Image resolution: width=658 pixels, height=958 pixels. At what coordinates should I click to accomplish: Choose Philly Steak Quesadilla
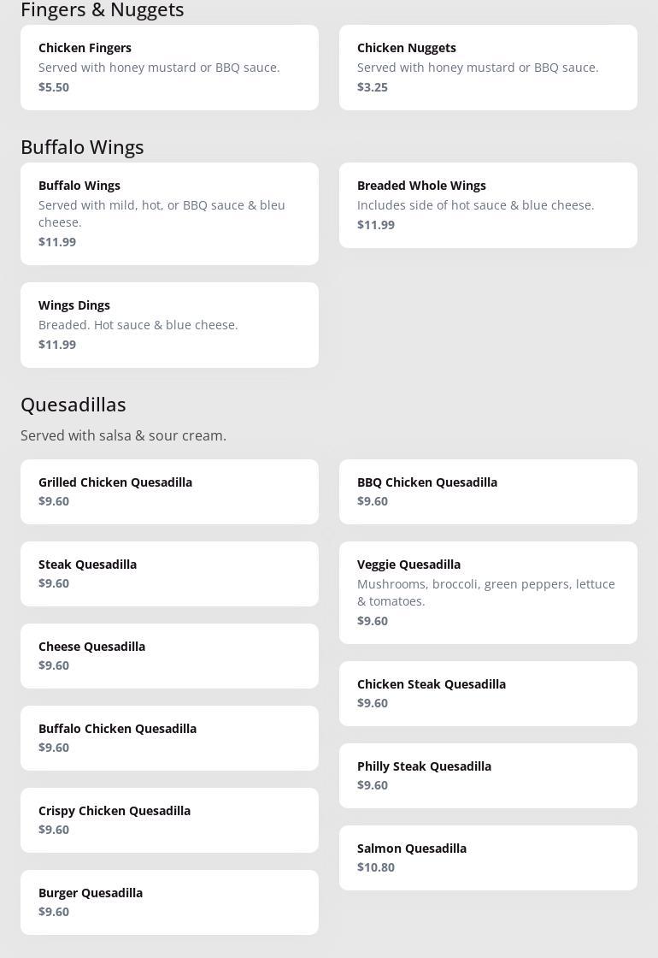point(488,776)
